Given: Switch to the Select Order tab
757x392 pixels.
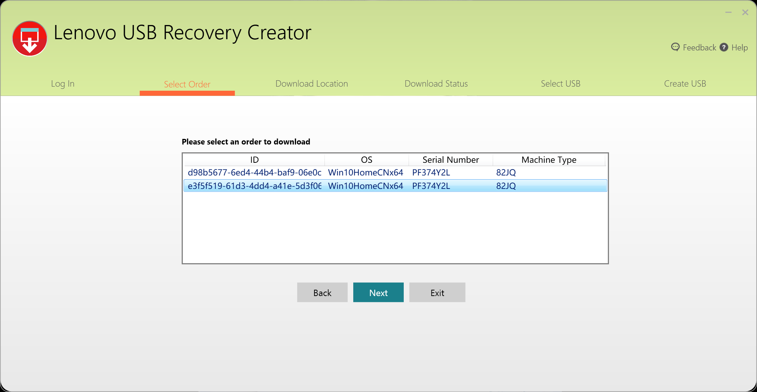Looking at the screenshot, I should coord(187,84).
